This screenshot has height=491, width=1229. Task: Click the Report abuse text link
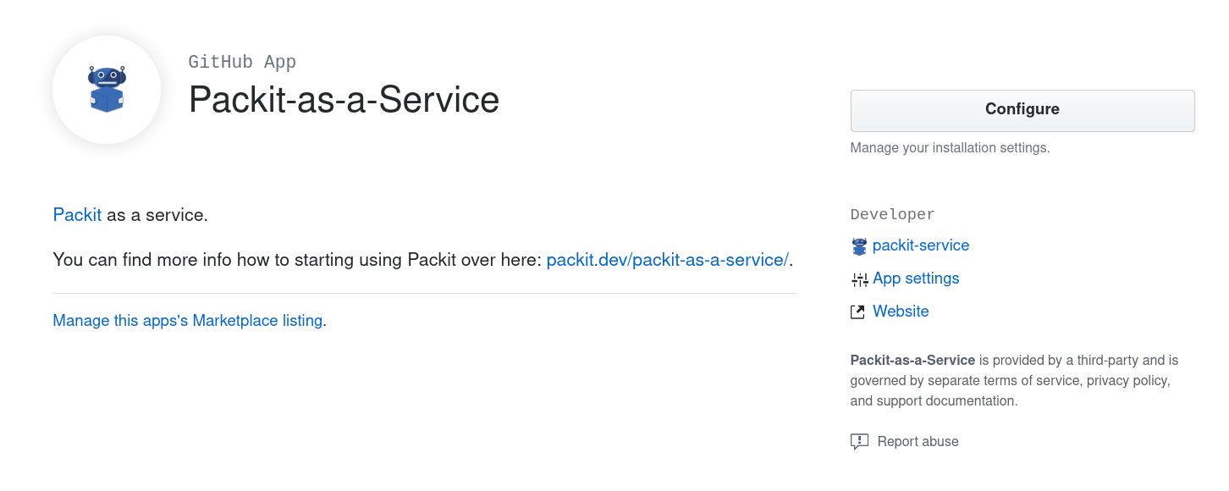point(918,442)
